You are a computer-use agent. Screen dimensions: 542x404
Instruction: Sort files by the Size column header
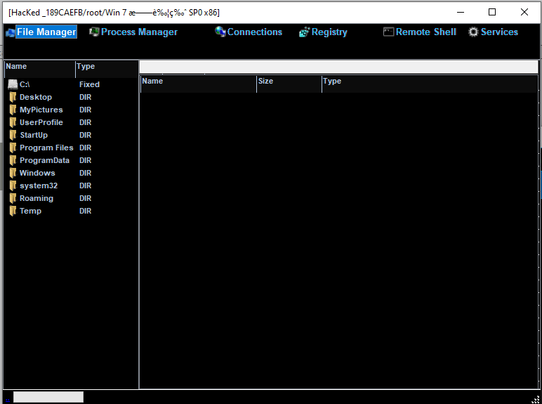click(x=289, y=82)
